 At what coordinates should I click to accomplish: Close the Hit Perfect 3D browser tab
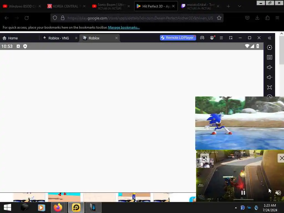(173, 6)
